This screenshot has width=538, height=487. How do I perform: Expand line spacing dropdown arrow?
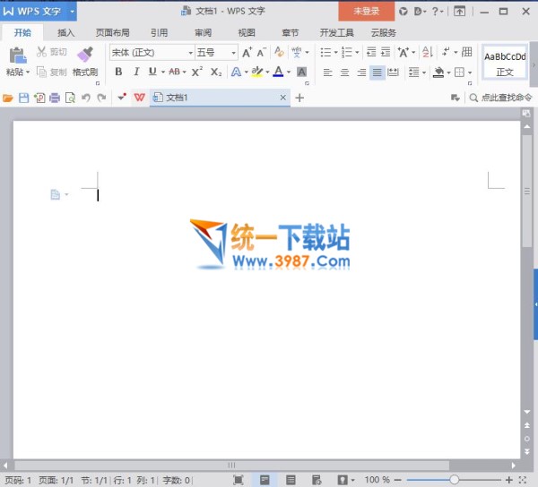point(424,73)
